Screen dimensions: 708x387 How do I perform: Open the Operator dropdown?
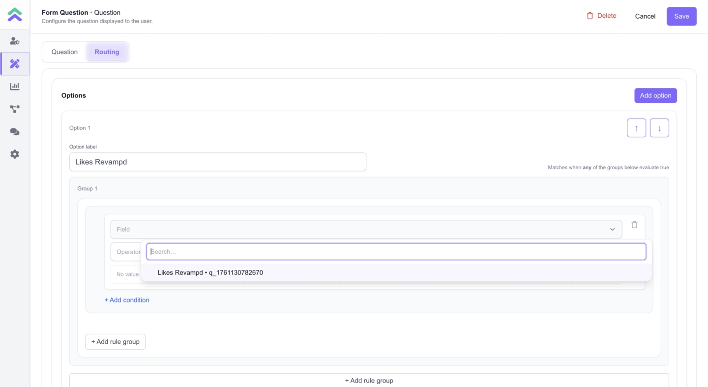click(126, 252)
